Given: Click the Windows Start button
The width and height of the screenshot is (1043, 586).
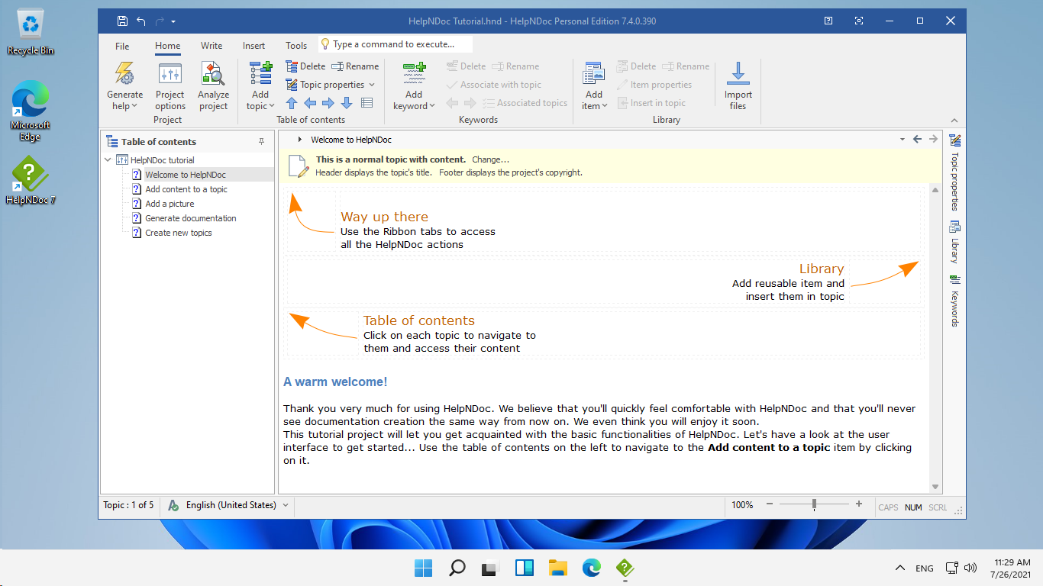Looking at the screenshot, I should 423,568.
